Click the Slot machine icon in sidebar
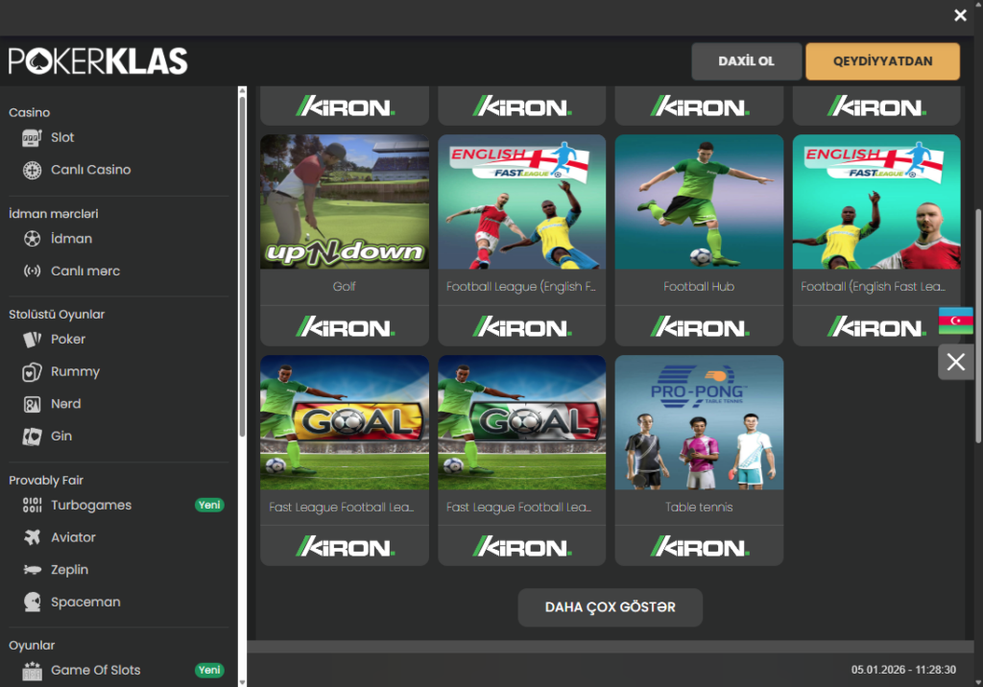The height and width of the screenshot is (687, 983). click(33, 138)
